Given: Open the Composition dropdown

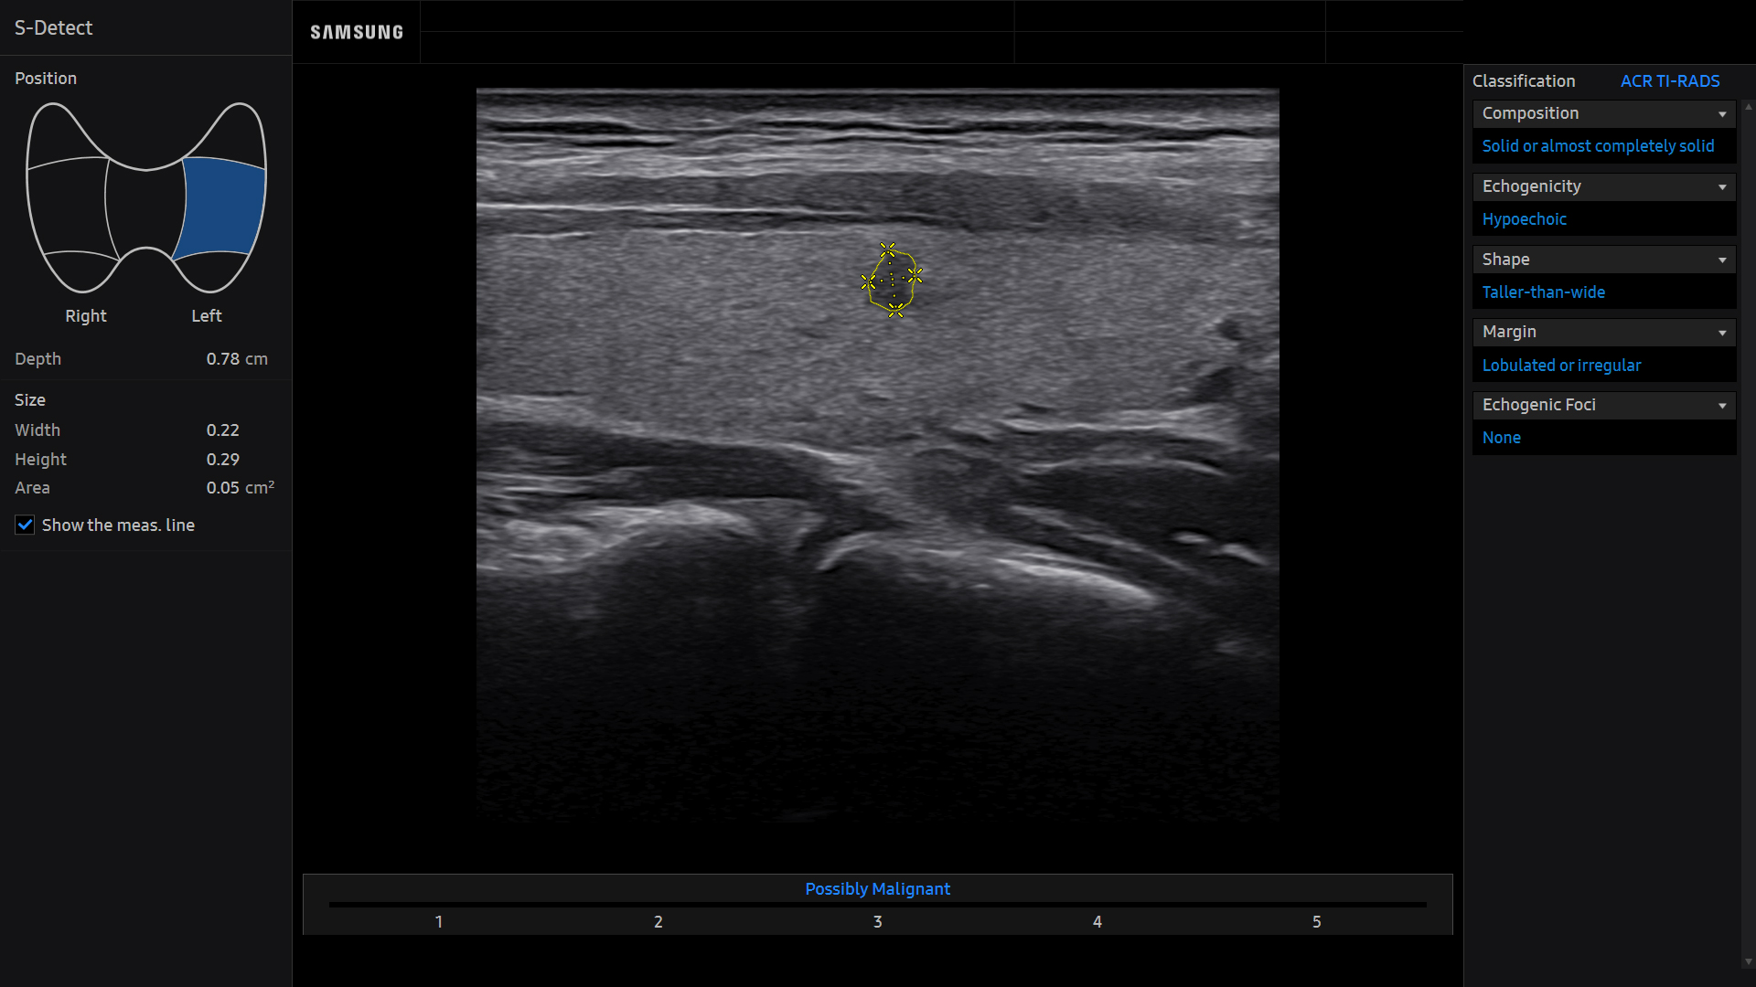Looking at the screenshot, I should tap(1604, 113).
